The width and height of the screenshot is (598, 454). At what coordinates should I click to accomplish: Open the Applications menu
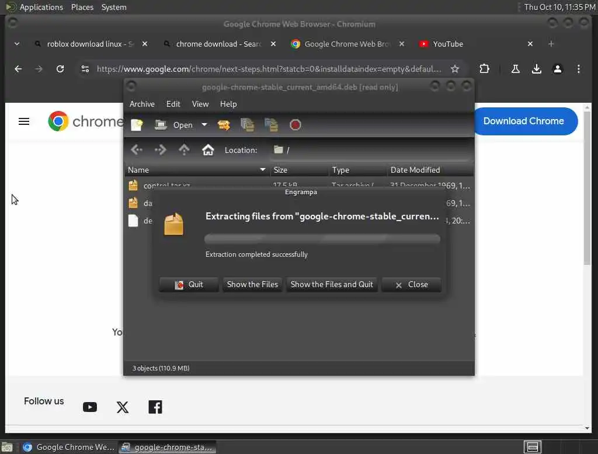pos(41,7)
